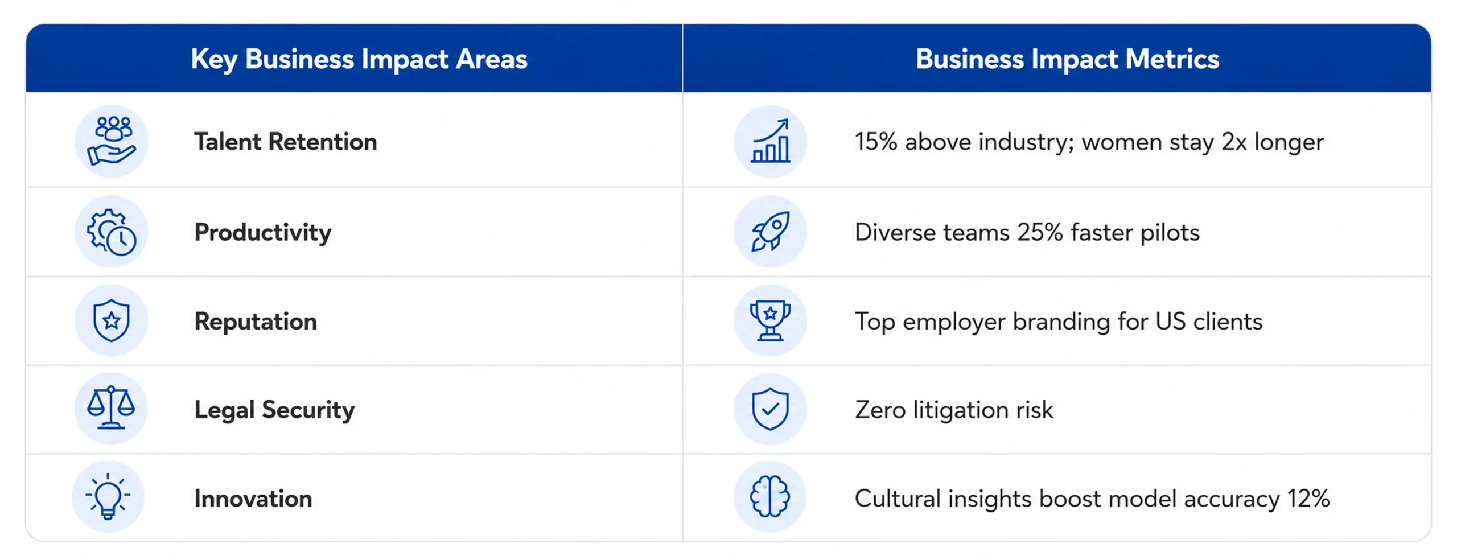
Task: Select the Innovation lightbulb icon
Action: pyautogui.click(x=108, y=497)
